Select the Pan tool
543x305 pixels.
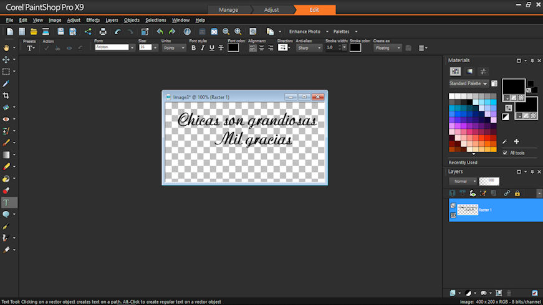(6, 48)
